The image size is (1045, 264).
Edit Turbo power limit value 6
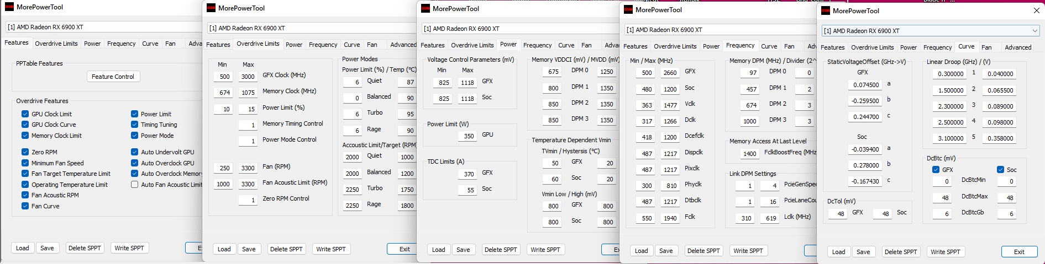coord(353,114)
